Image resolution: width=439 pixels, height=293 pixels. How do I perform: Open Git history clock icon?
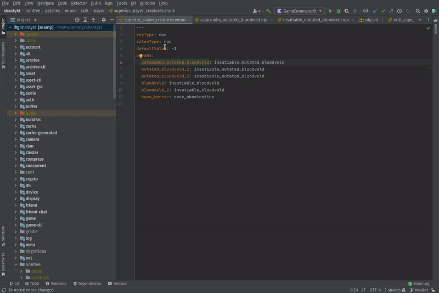point(399,11)
